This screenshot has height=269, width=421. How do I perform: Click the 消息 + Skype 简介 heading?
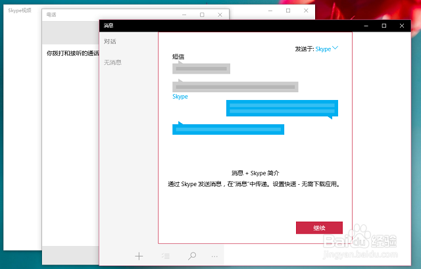pos(255,173)
